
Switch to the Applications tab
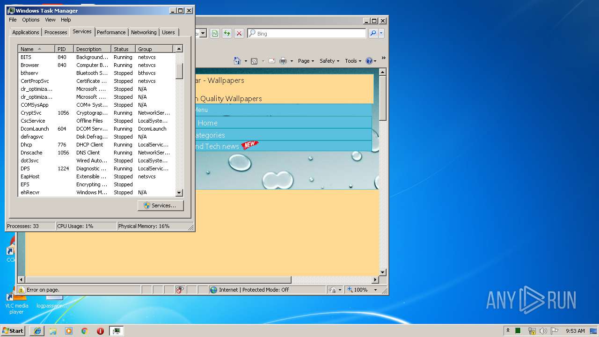(26, 32)
